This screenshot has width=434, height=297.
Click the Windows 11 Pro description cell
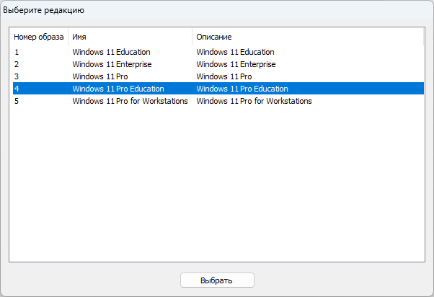click(224, 76)
